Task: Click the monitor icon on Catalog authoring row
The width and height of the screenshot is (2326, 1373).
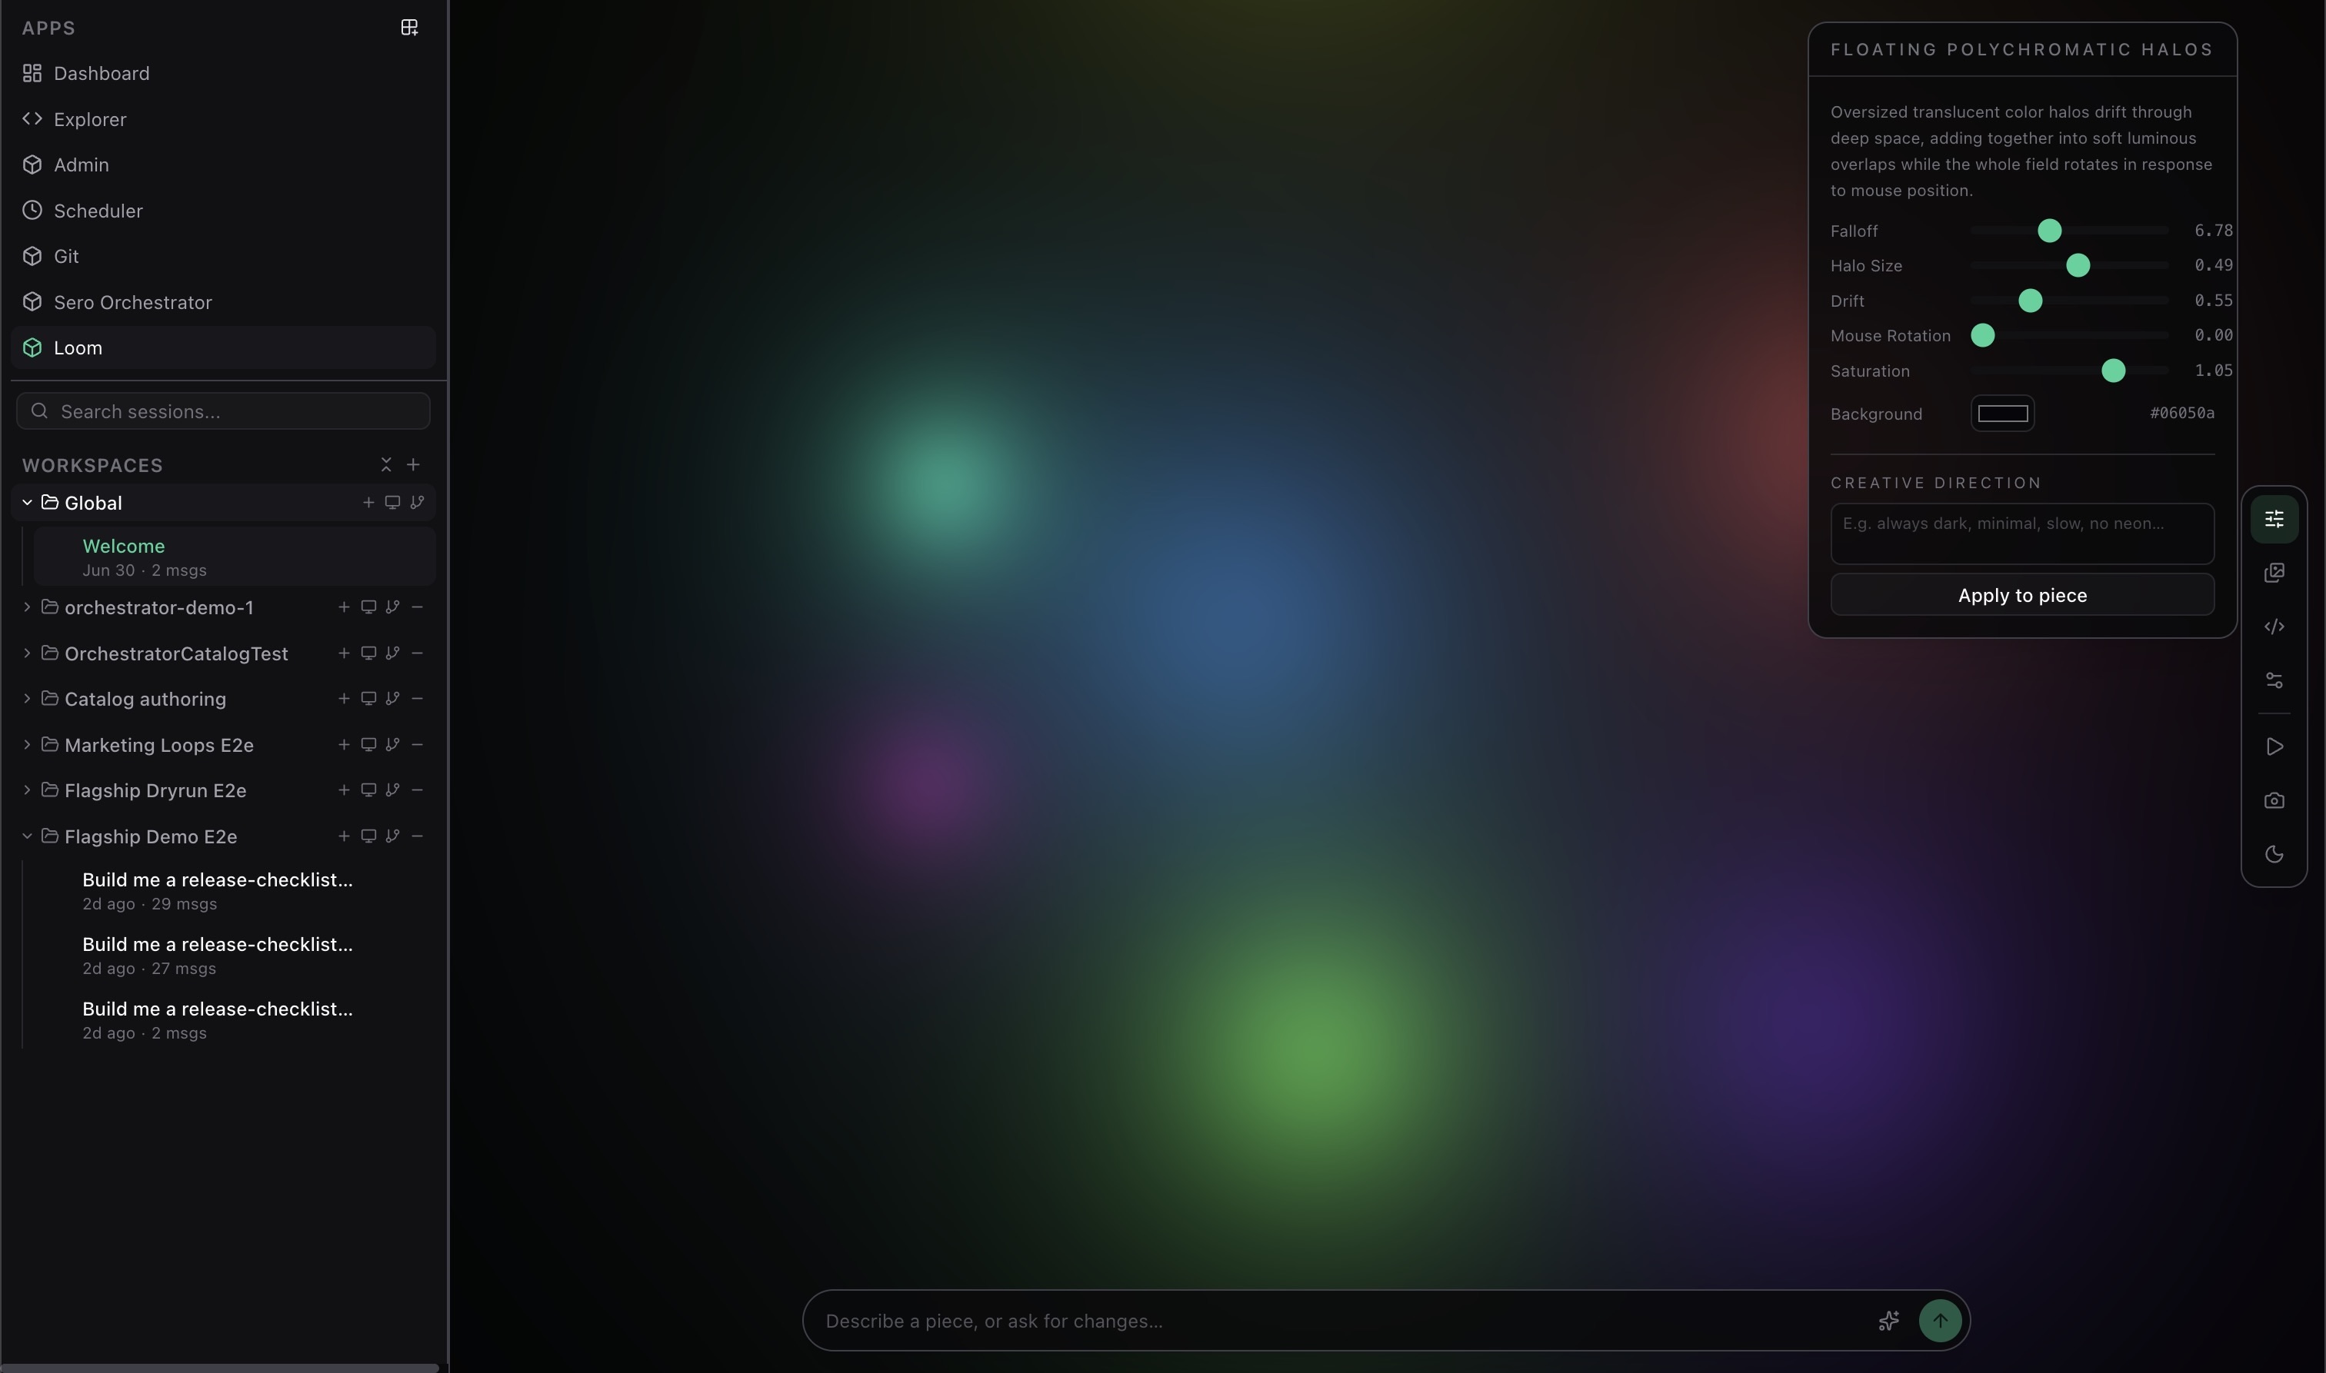Action: (368, 699)
